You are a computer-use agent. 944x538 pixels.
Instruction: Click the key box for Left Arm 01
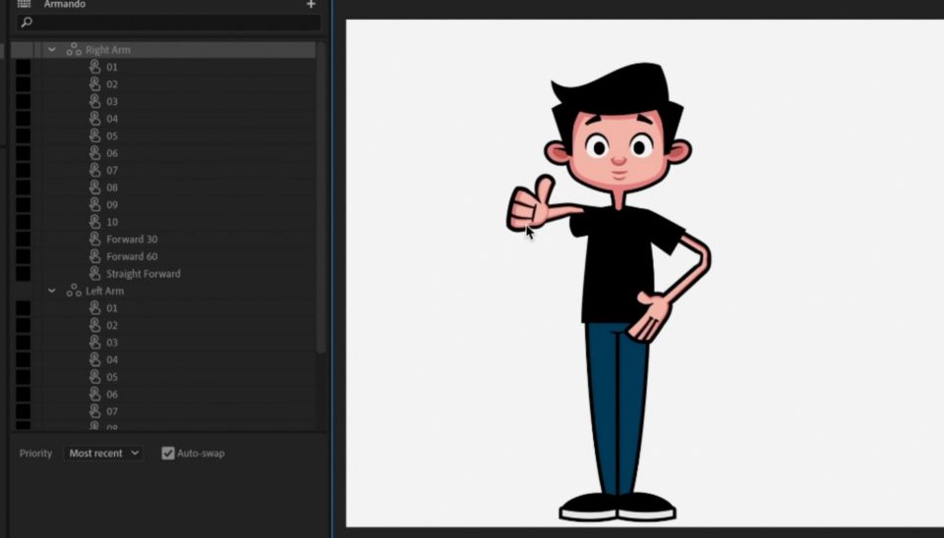[23, 307]
